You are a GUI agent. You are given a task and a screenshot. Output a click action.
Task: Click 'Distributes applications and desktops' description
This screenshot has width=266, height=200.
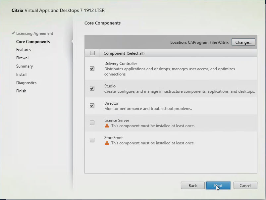[170, 72]
